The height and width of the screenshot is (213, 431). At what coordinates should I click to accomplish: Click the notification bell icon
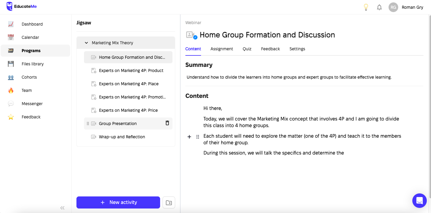(x=379, y=7)
